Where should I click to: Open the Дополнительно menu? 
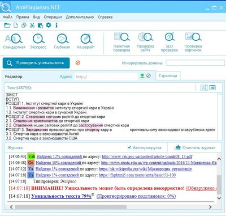point(80,17)
